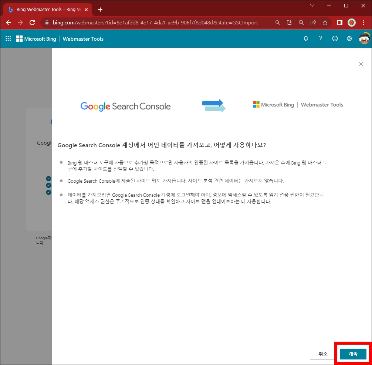The width and height of the screenshot is (372, 365).
Task: Open the Webmaster Tools settings gear
Action: 349,38
